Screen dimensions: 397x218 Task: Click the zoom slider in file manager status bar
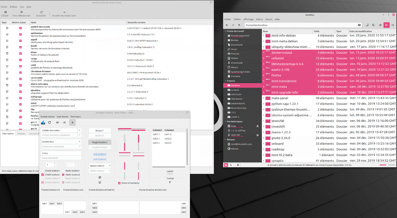coord(387,165)
